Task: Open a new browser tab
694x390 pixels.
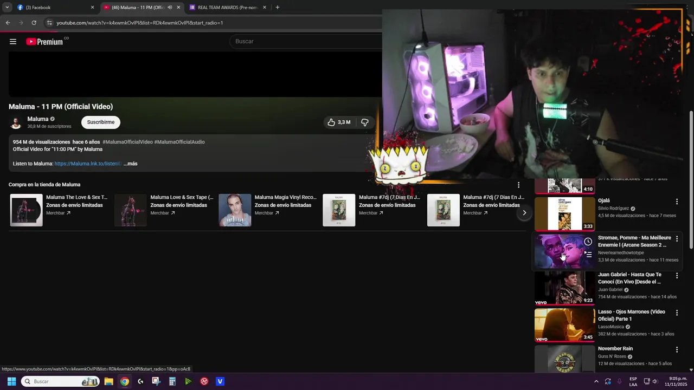Action: 277,8
